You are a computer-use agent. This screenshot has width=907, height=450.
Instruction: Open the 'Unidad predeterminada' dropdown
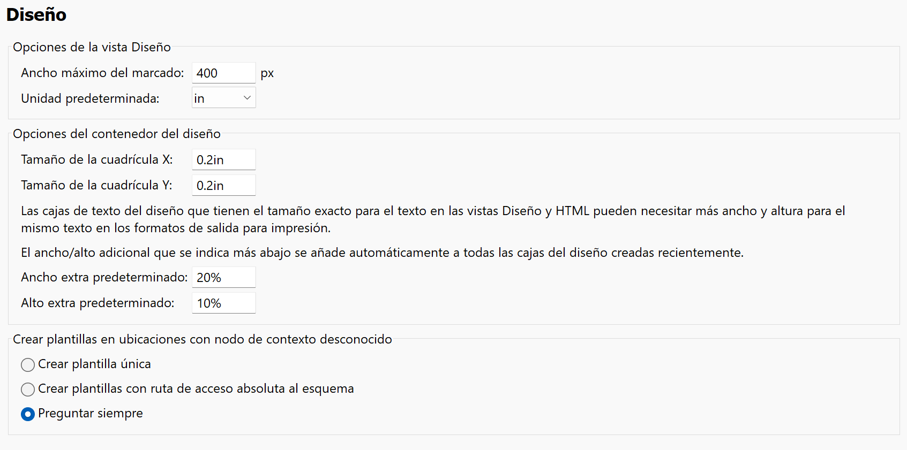tap(223, 98)
